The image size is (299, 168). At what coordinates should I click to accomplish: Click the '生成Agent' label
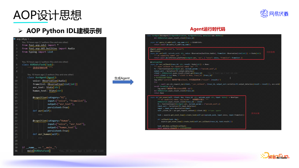[122, 78]
